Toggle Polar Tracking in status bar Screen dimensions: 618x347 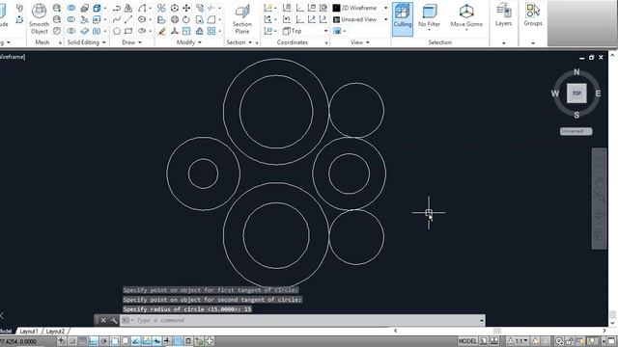click(x=104, y=341)
